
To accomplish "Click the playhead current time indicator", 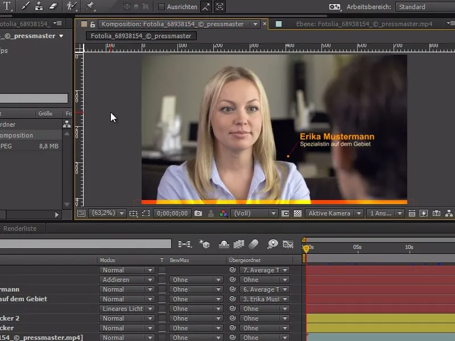I will click(x=306, y=248).
